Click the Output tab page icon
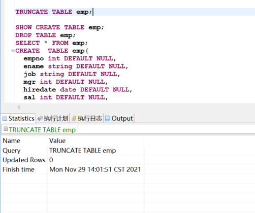This screenshot has width=255, height=213. click(x=108, y=118)
